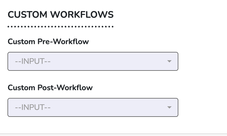Click the Custom Post-Workflow dropdown arrow
The height and width of the screenshot is (136, 227).
pos(169,107)
